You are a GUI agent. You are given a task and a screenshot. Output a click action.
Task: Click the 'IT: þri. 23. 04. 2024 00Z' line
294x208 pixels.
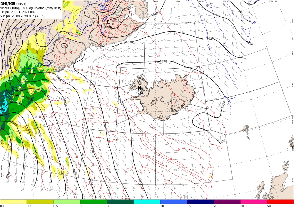[x=18, y=12]
